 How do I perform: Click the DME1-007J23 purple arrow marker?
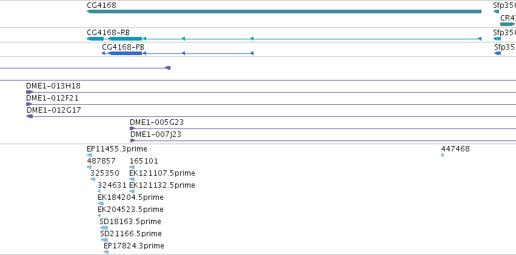point(133,141)
